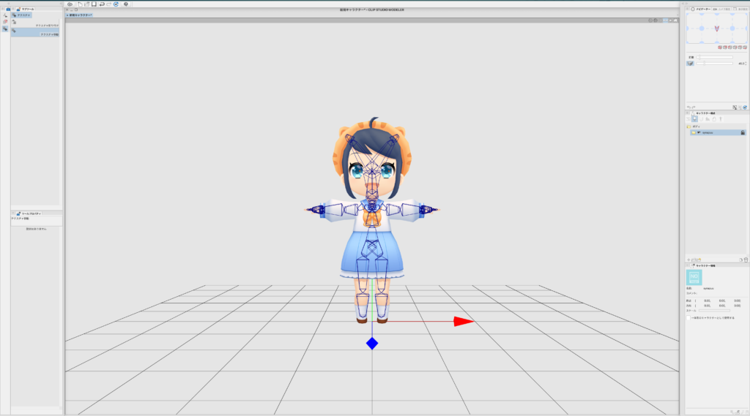Enable the integrated character checkbox
This screenshot has width=750, height=416.
(x=688, y=317)
